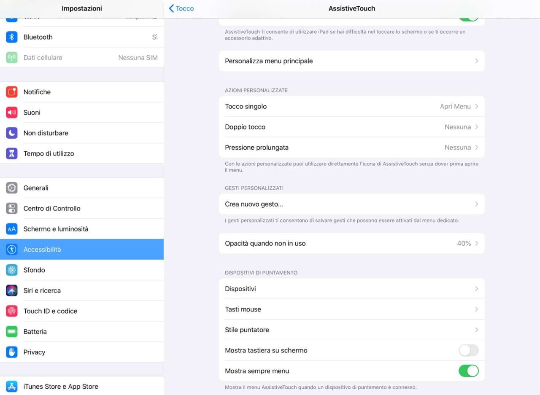Expand Tocco singolo action options

click(351, 107)
